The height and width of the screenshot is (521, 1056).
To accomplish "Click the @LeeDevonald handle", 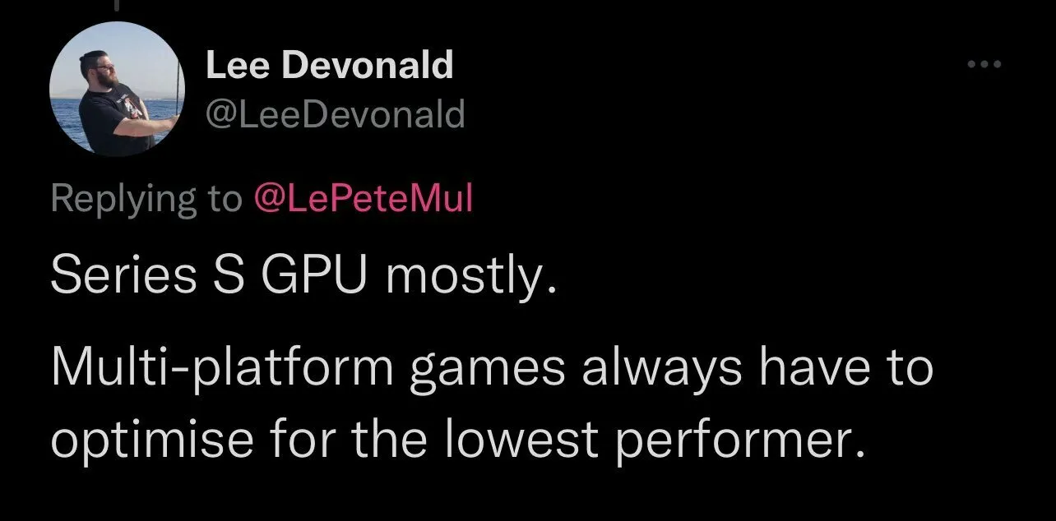I will click(x=335, y=113).
